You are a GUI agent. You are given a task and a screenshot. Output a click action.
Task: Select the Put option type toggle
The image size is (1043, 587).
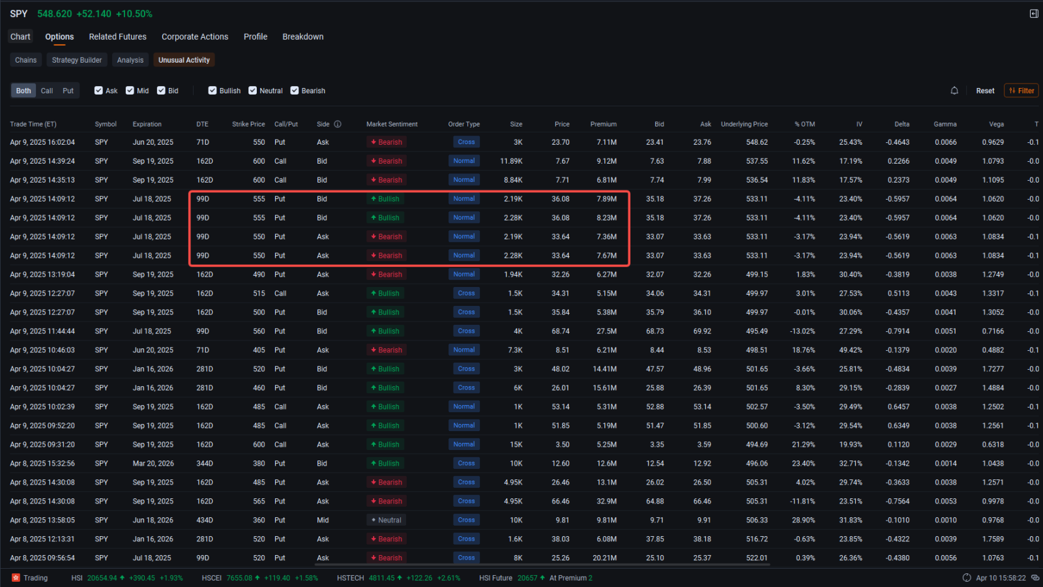[x=68, y=91]
